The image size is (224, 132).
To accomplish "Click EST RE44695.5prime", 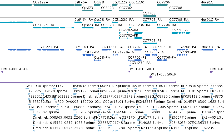I will [182, 112].
